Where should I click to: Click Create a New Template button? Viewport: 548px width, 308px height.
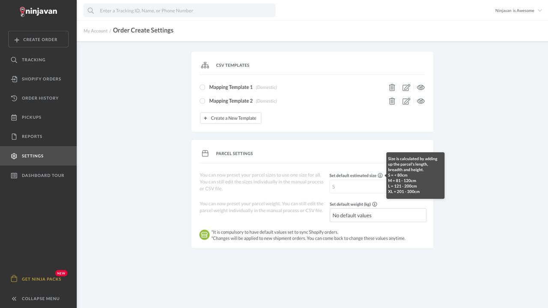230,118
